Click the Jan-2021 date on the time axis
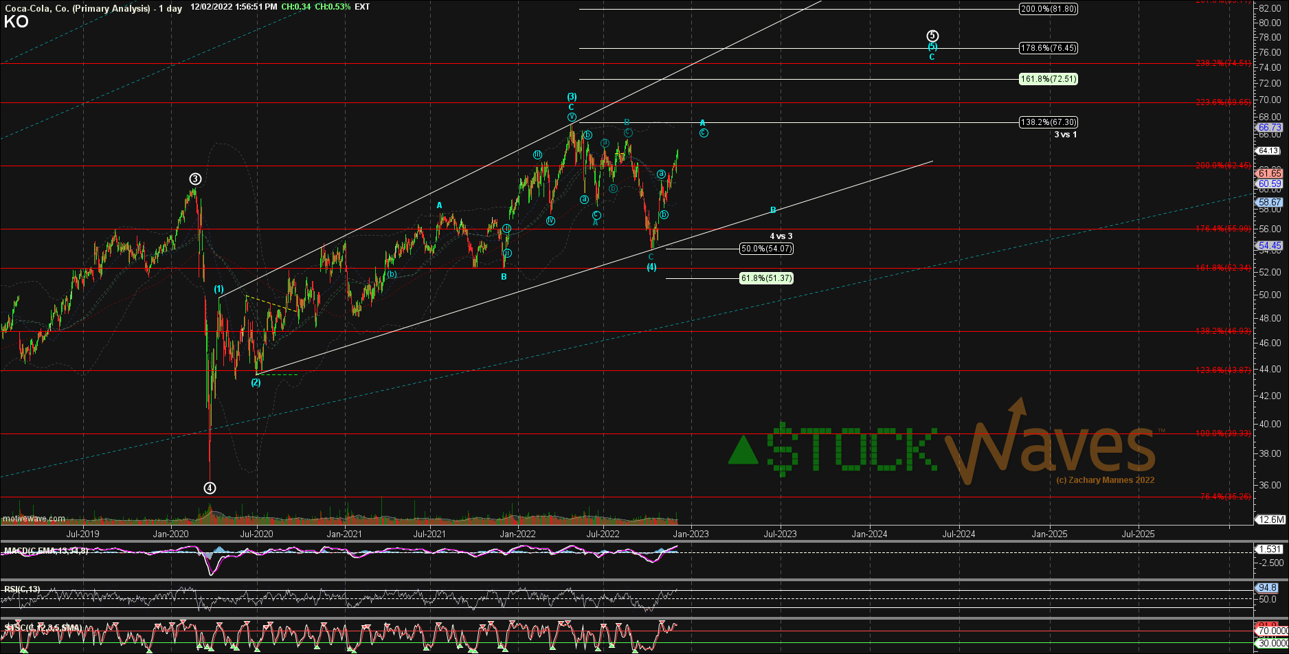 [x=344, y=534]
